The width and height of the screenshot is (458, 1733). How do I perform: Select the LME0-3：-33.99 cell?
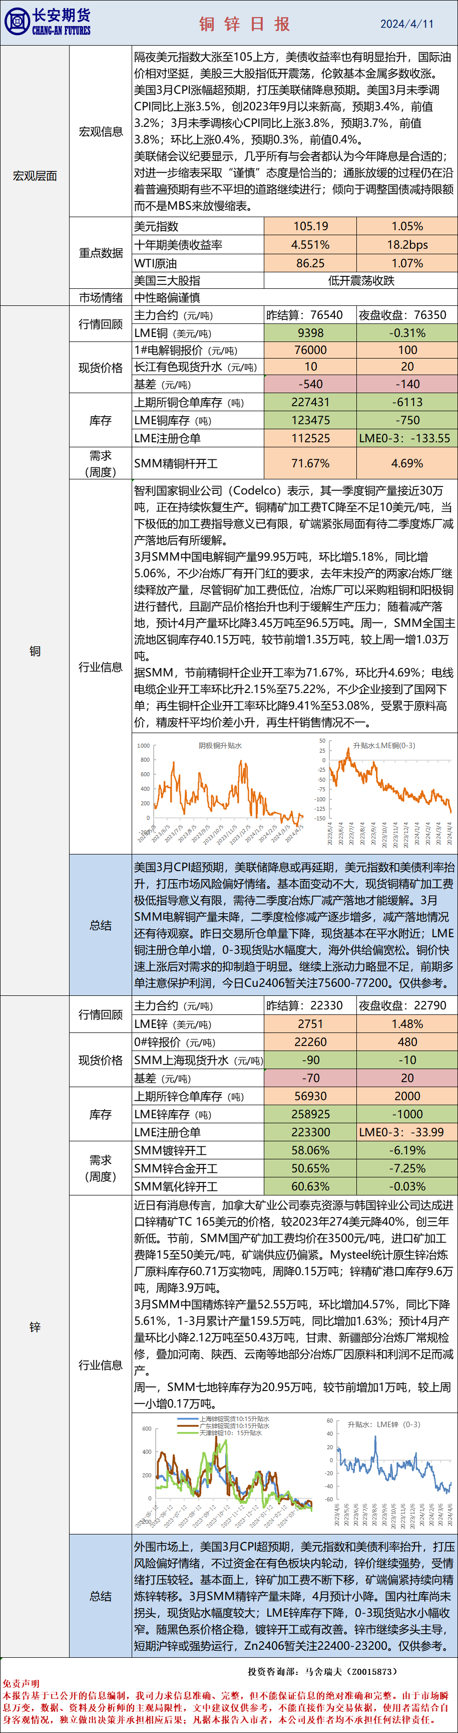click(407, 1132)
